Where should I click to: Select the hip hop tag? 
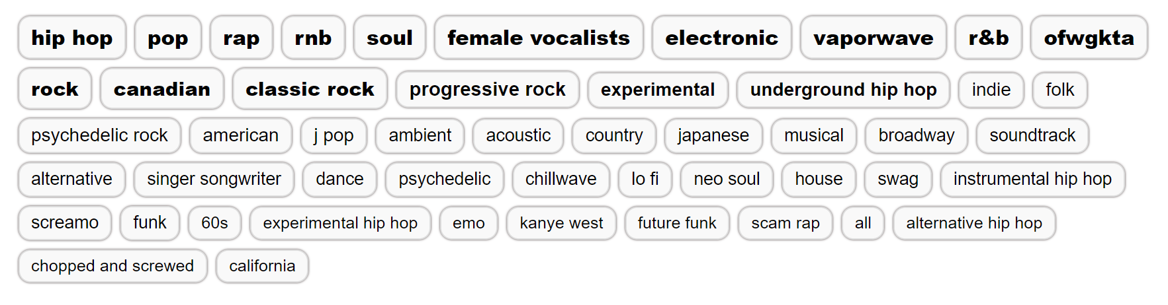[x=72, y=38]
